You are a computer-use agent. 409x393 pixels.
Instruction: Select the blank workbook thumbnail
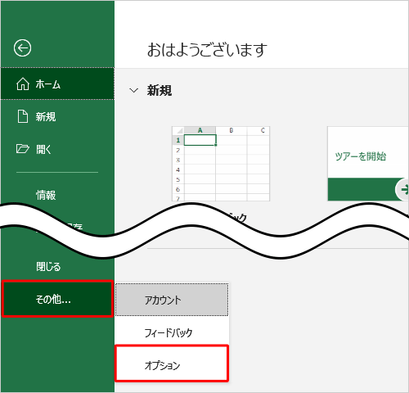[221, 164]
